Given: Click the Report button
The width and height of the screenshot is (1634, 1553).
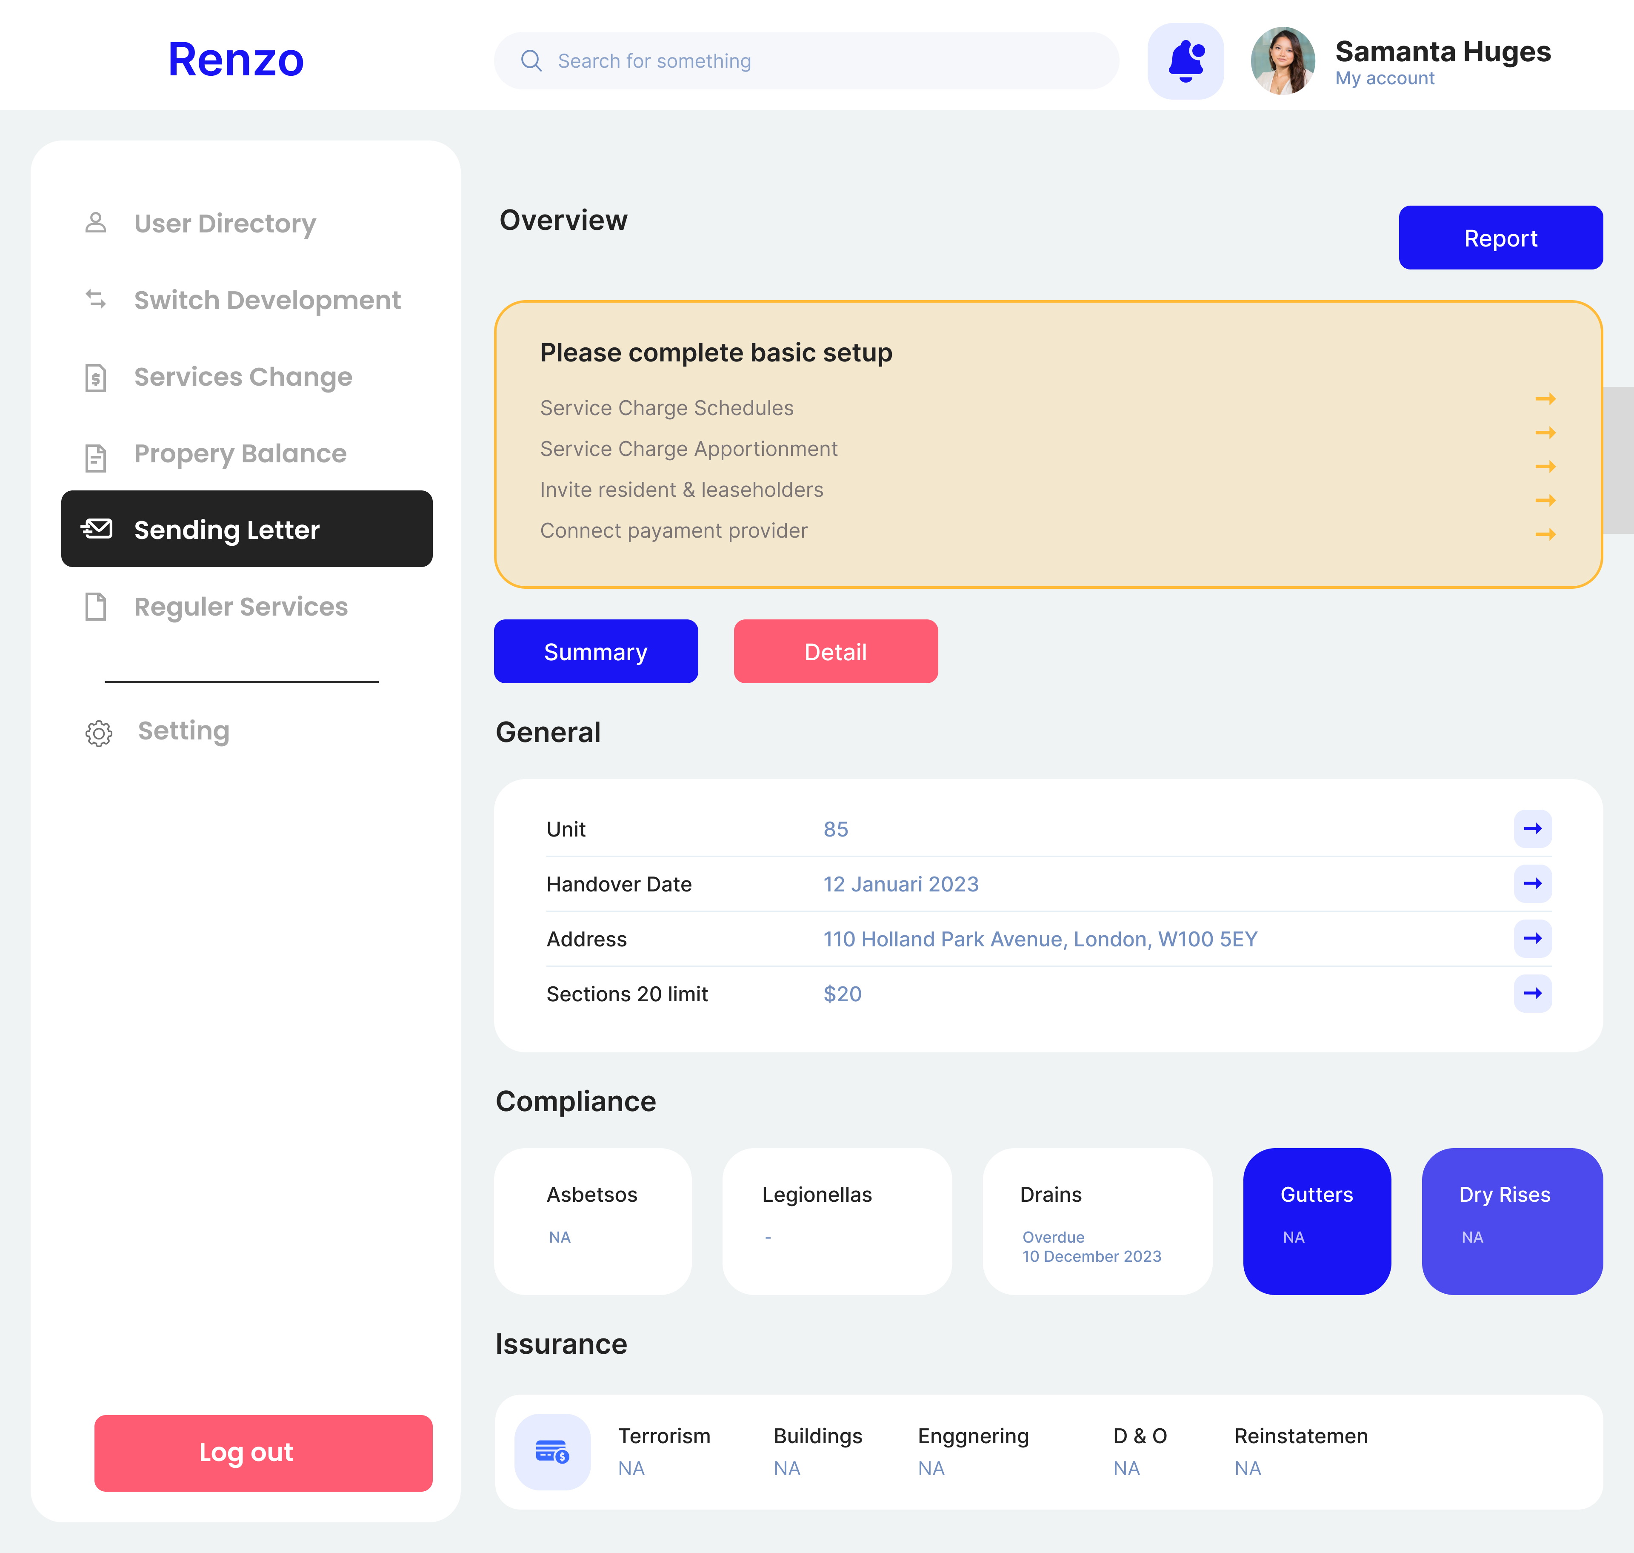Looking at the screenshot, I should point(1500,238).
